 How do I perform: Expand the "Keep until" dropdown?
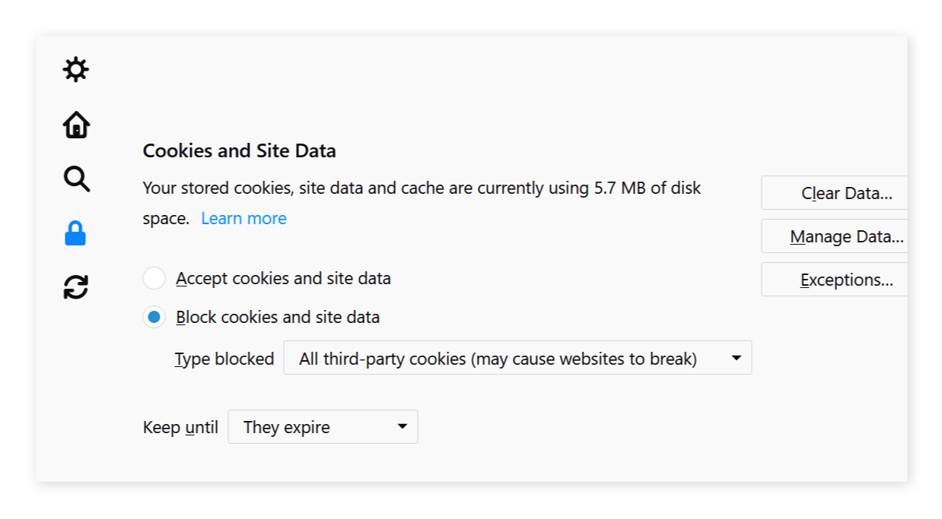point(323,426)
